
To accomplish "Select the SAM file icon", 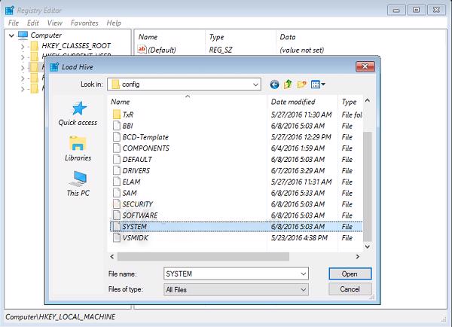I will pyautogui.click(x=117, y=193).
